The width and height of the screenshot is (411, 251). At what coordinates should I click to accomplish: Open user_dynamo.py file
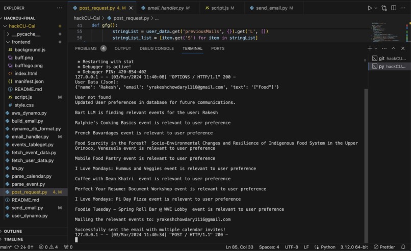pyautogui.click(x=30, y=216)
